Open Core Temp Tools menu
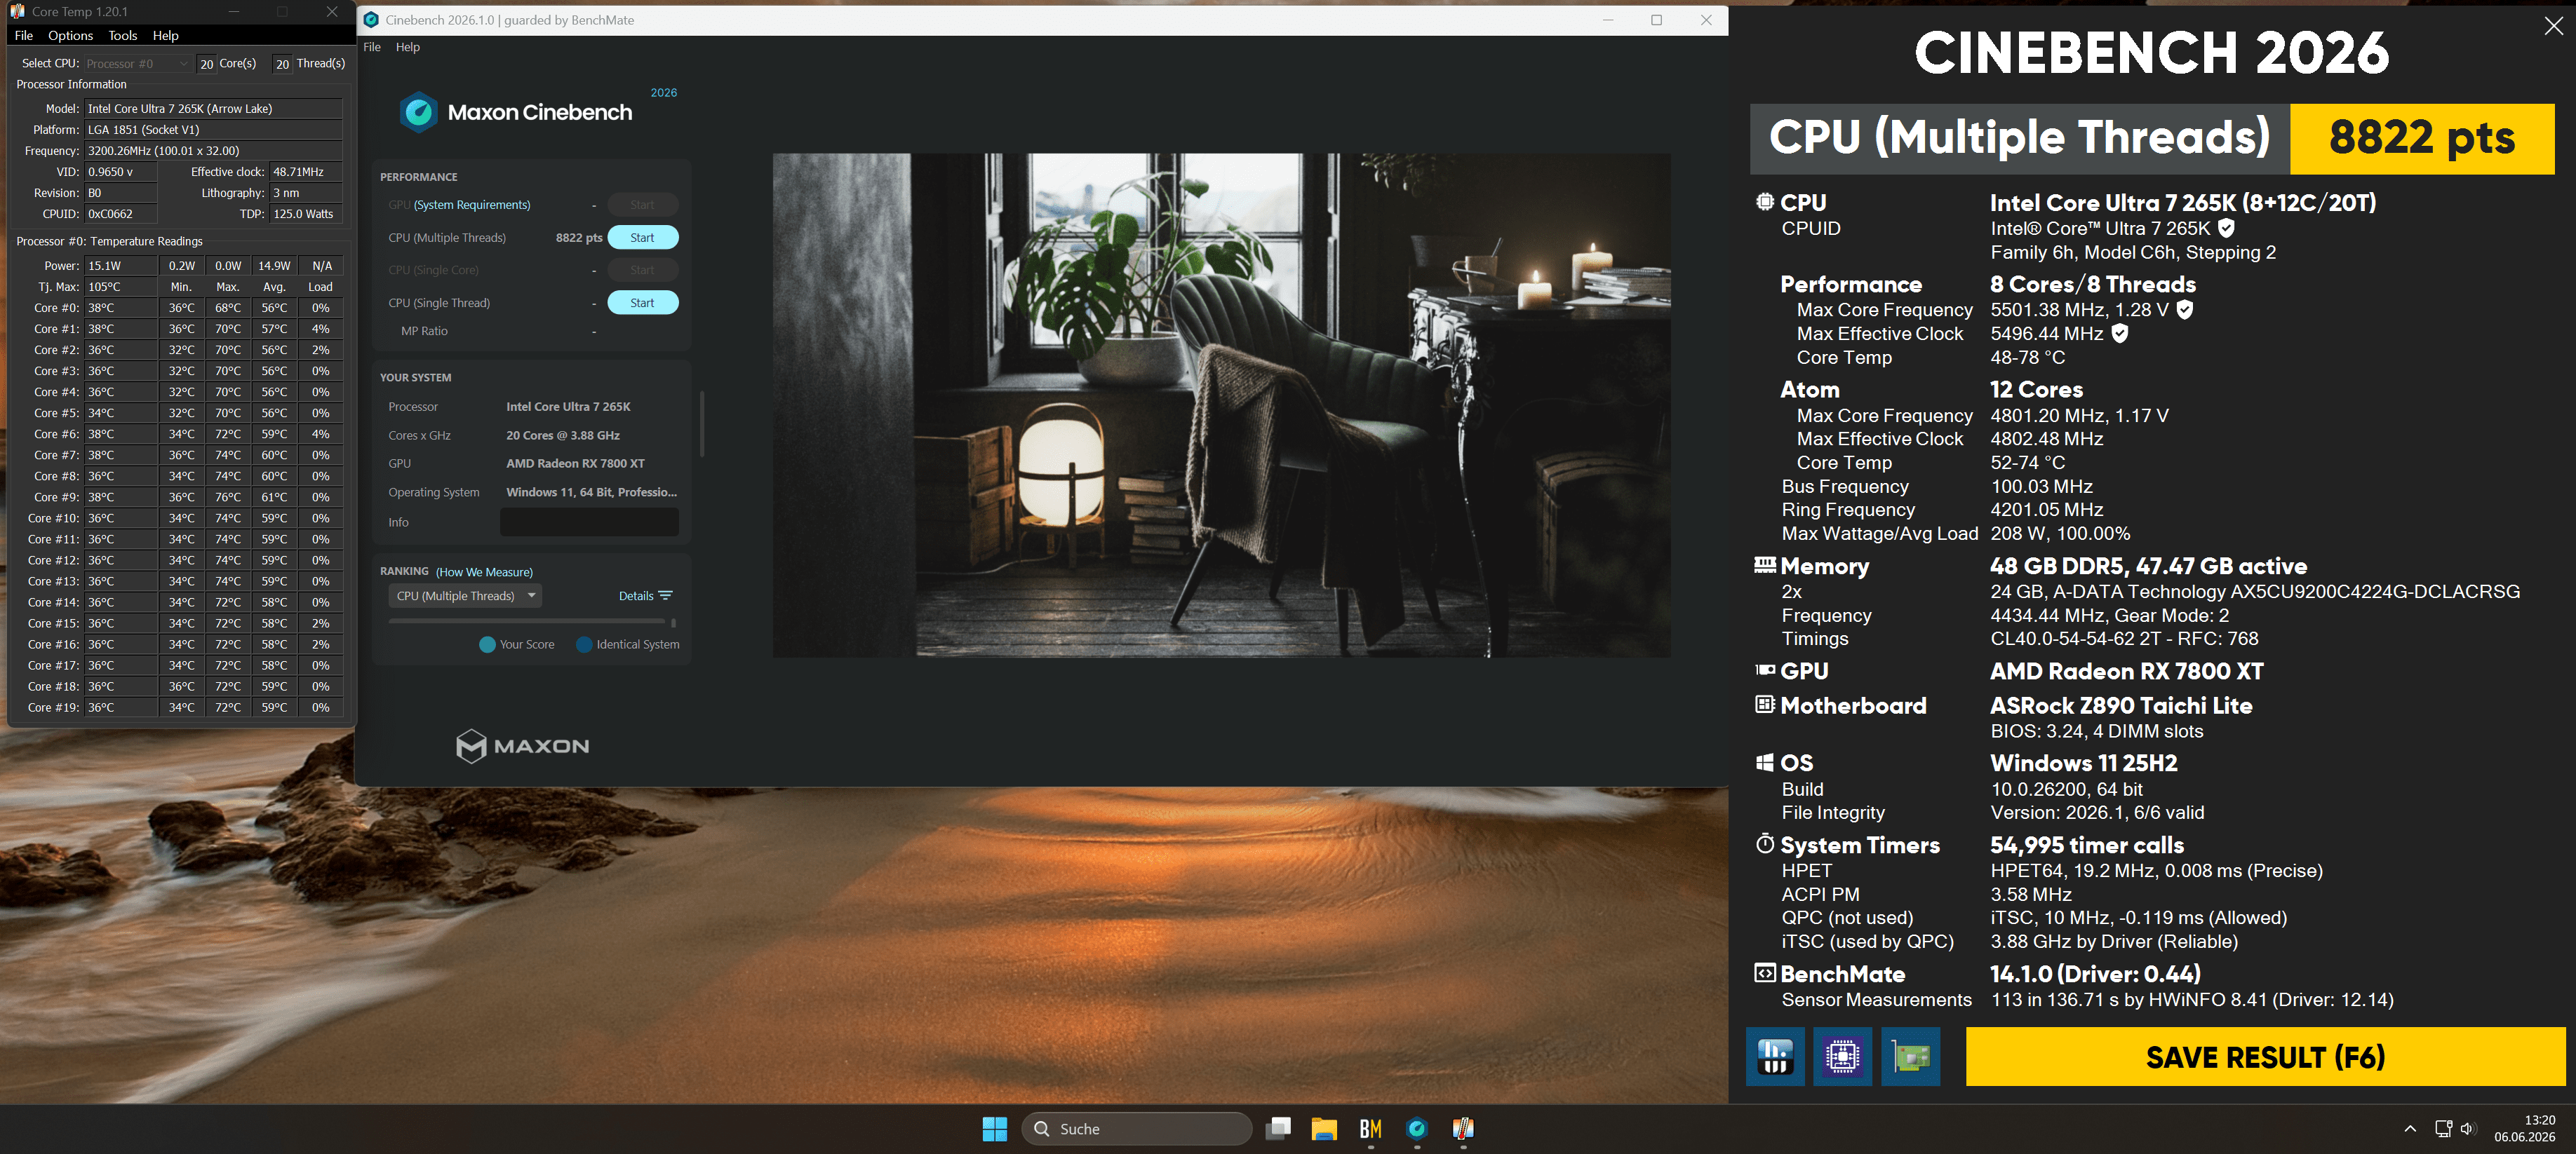Image resolution: width=2576 pixels, height=1154 pixels. coord(123,35)
